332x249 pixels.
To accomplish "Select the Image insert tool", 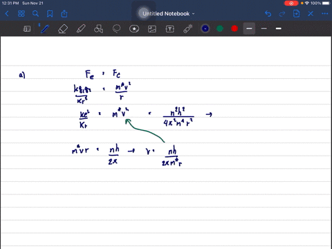I will click(x=152, y=29).
